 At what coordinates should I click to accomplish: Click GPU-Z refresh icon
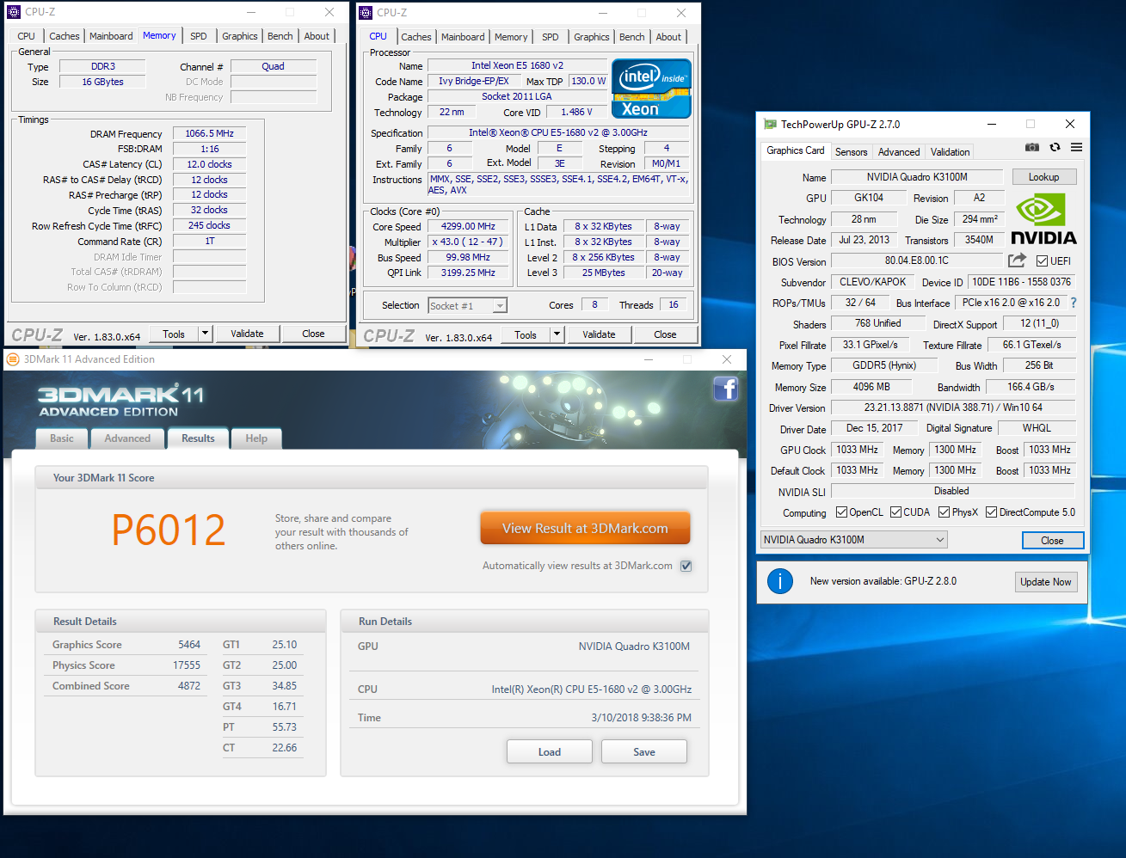click(x=1055, y=148)
